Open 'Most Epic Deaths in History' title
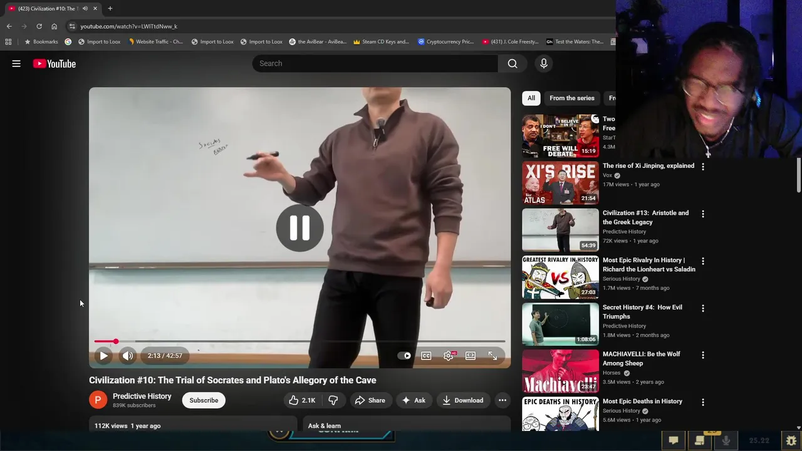 coord(642,401)
